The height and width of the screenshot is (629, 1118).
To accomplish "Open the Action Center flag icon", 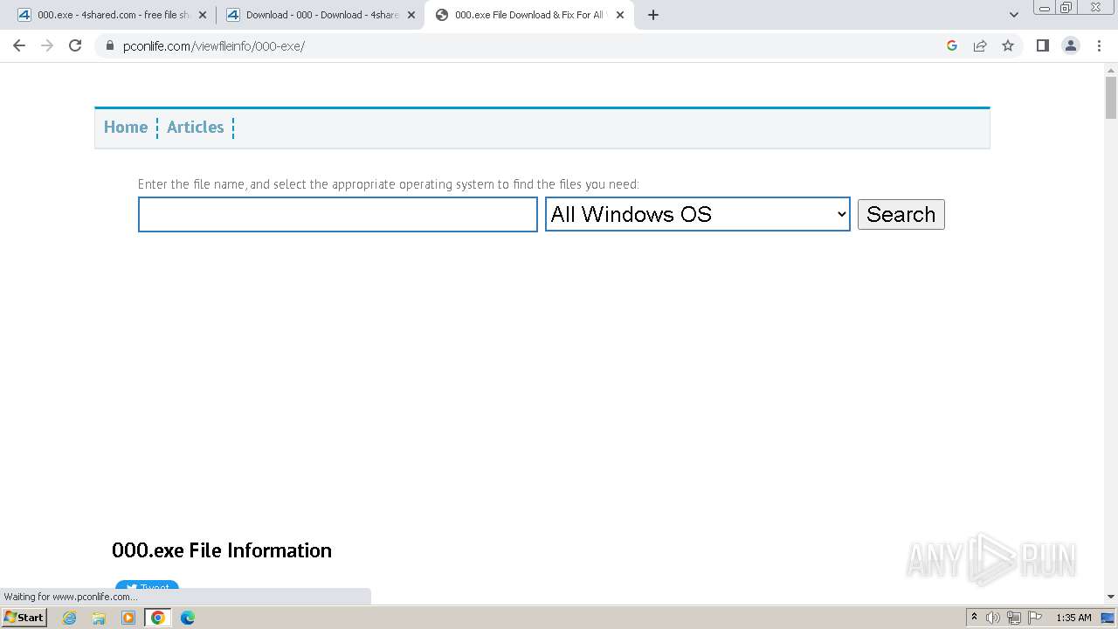I will 1035,618.
